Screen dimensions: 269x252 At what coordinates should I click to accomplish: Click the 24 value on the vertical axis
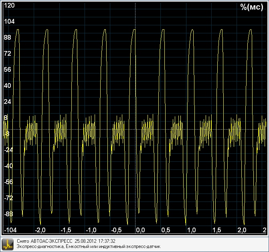click(8, 102)
